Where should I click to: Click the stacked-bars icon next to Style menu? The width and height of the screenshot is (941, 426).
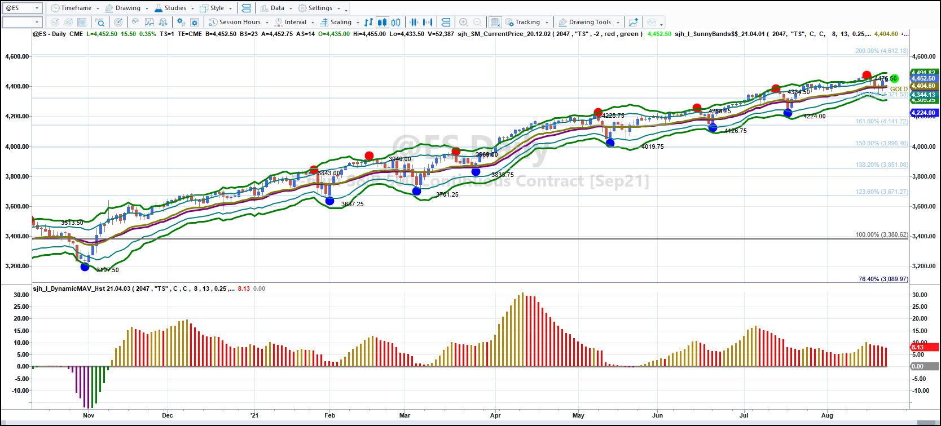(x=246, y=8)
